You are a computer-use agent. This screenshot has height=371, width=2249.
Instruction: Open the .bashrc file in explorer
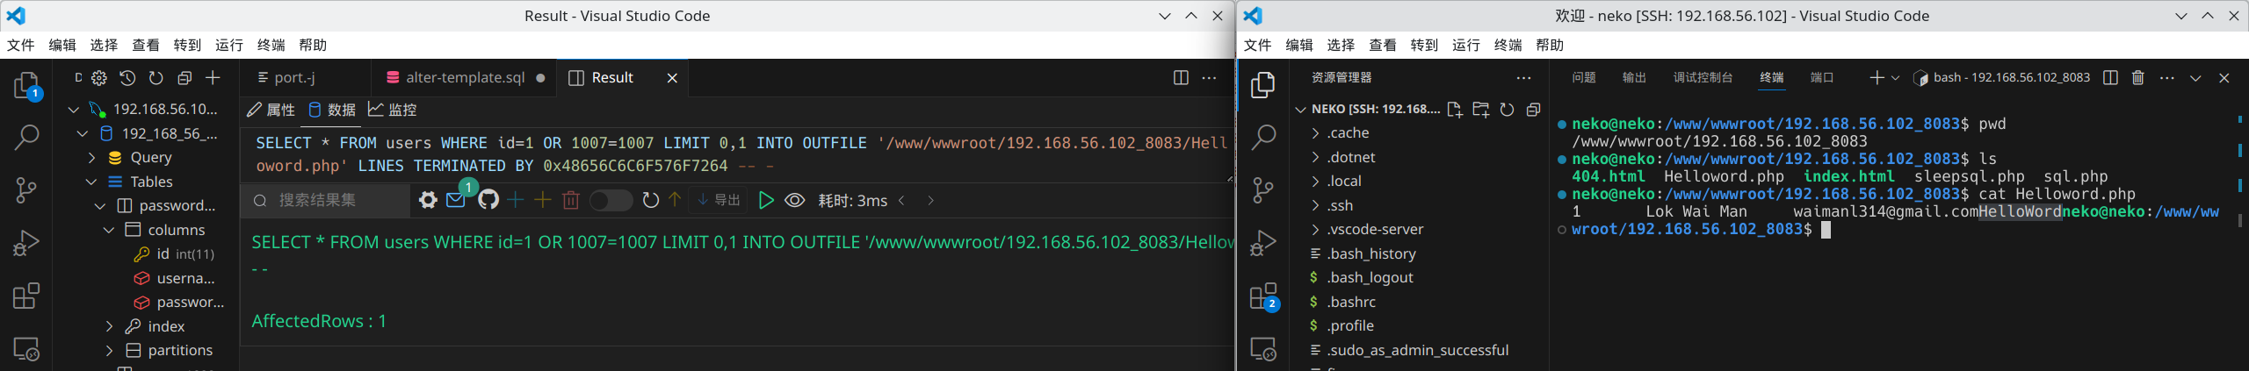coord(1351,302)
